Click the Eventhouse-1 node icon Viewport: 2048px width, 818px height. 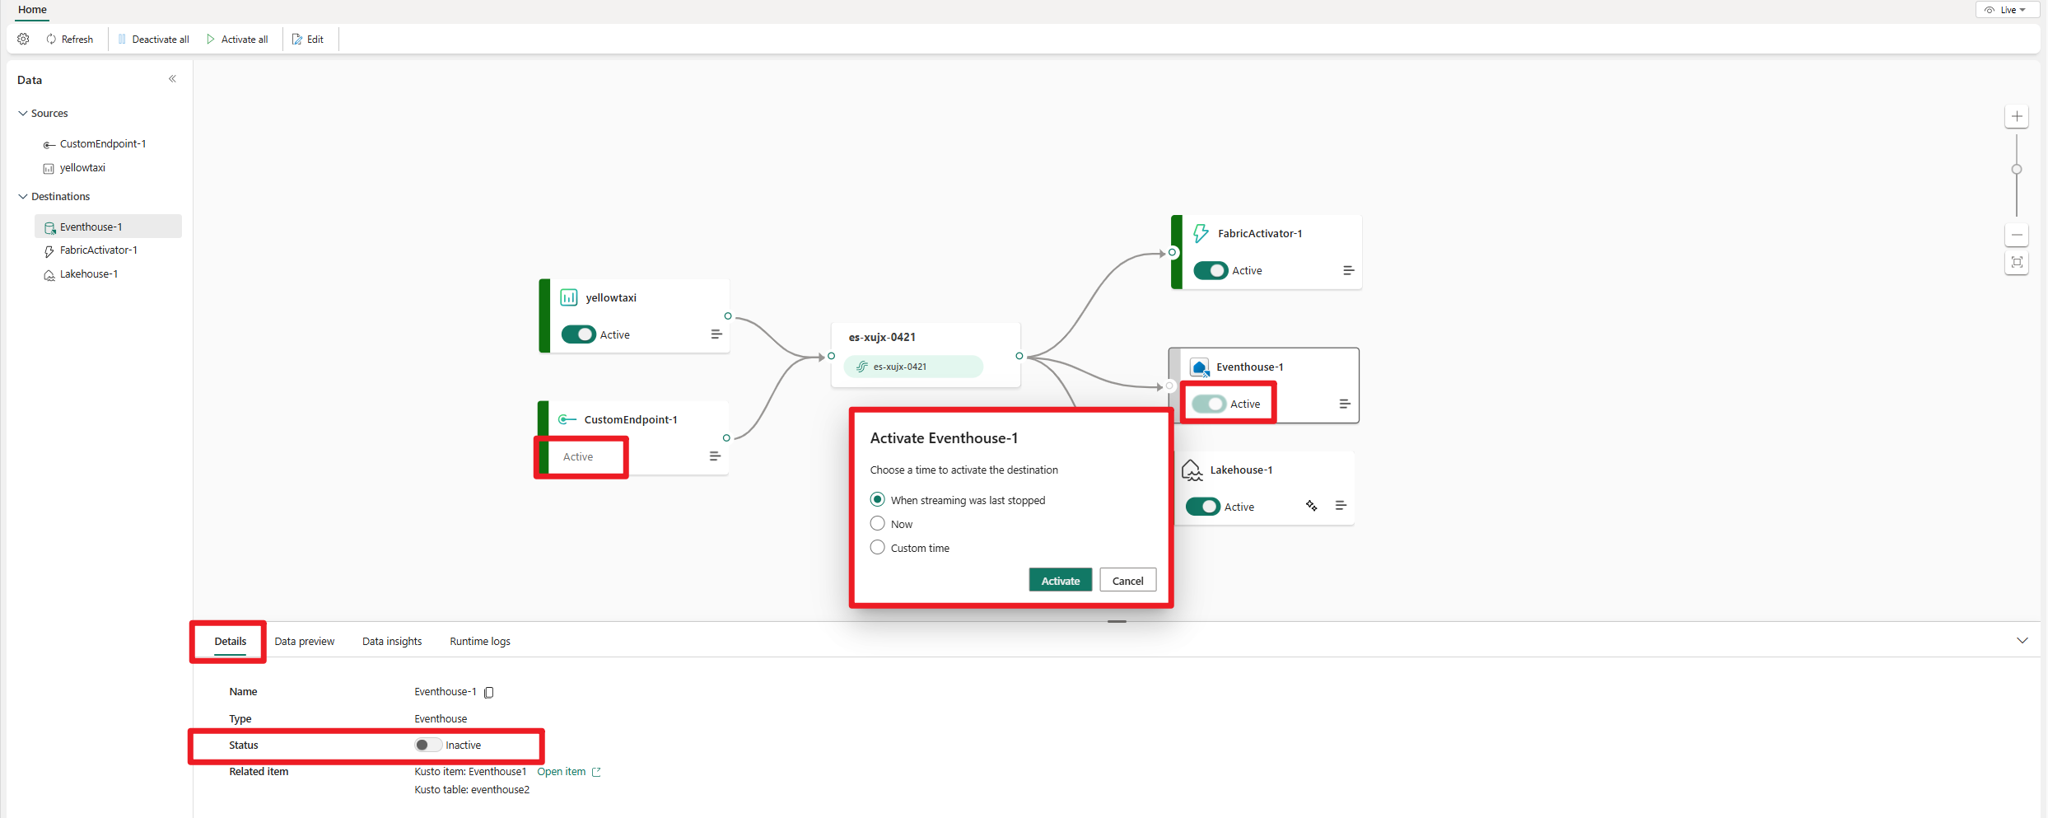(1200, 367)
